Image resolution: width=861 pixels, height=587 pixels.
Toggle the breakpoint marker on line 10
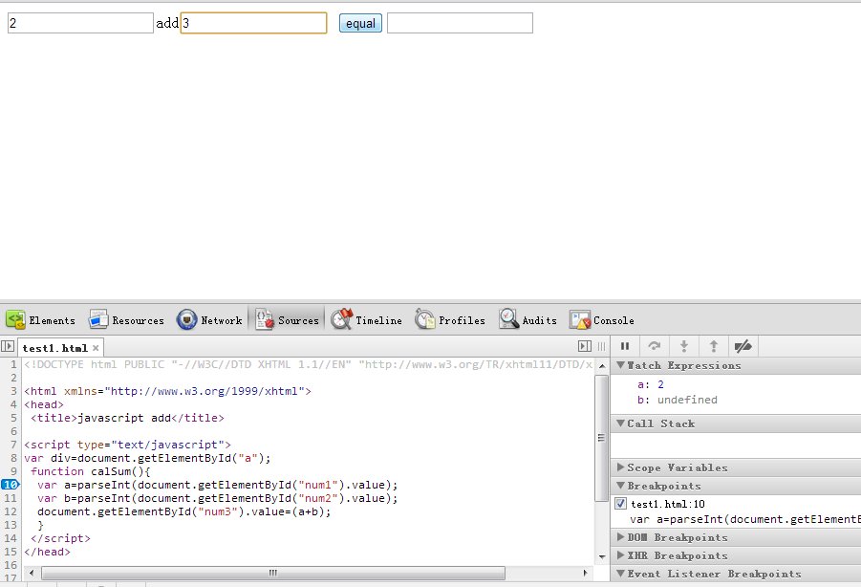point(11,485)
